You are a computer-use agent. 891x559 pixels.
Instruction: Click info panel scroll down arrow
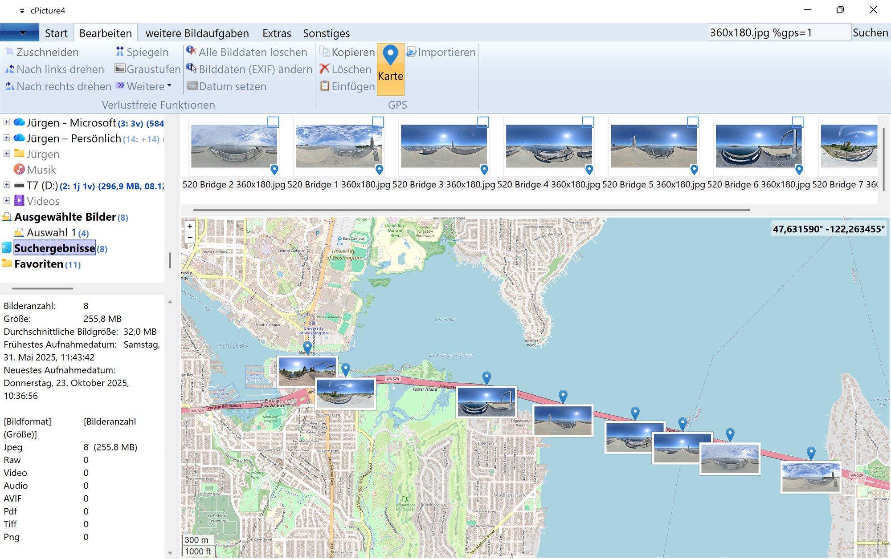(x=170, y=553)
